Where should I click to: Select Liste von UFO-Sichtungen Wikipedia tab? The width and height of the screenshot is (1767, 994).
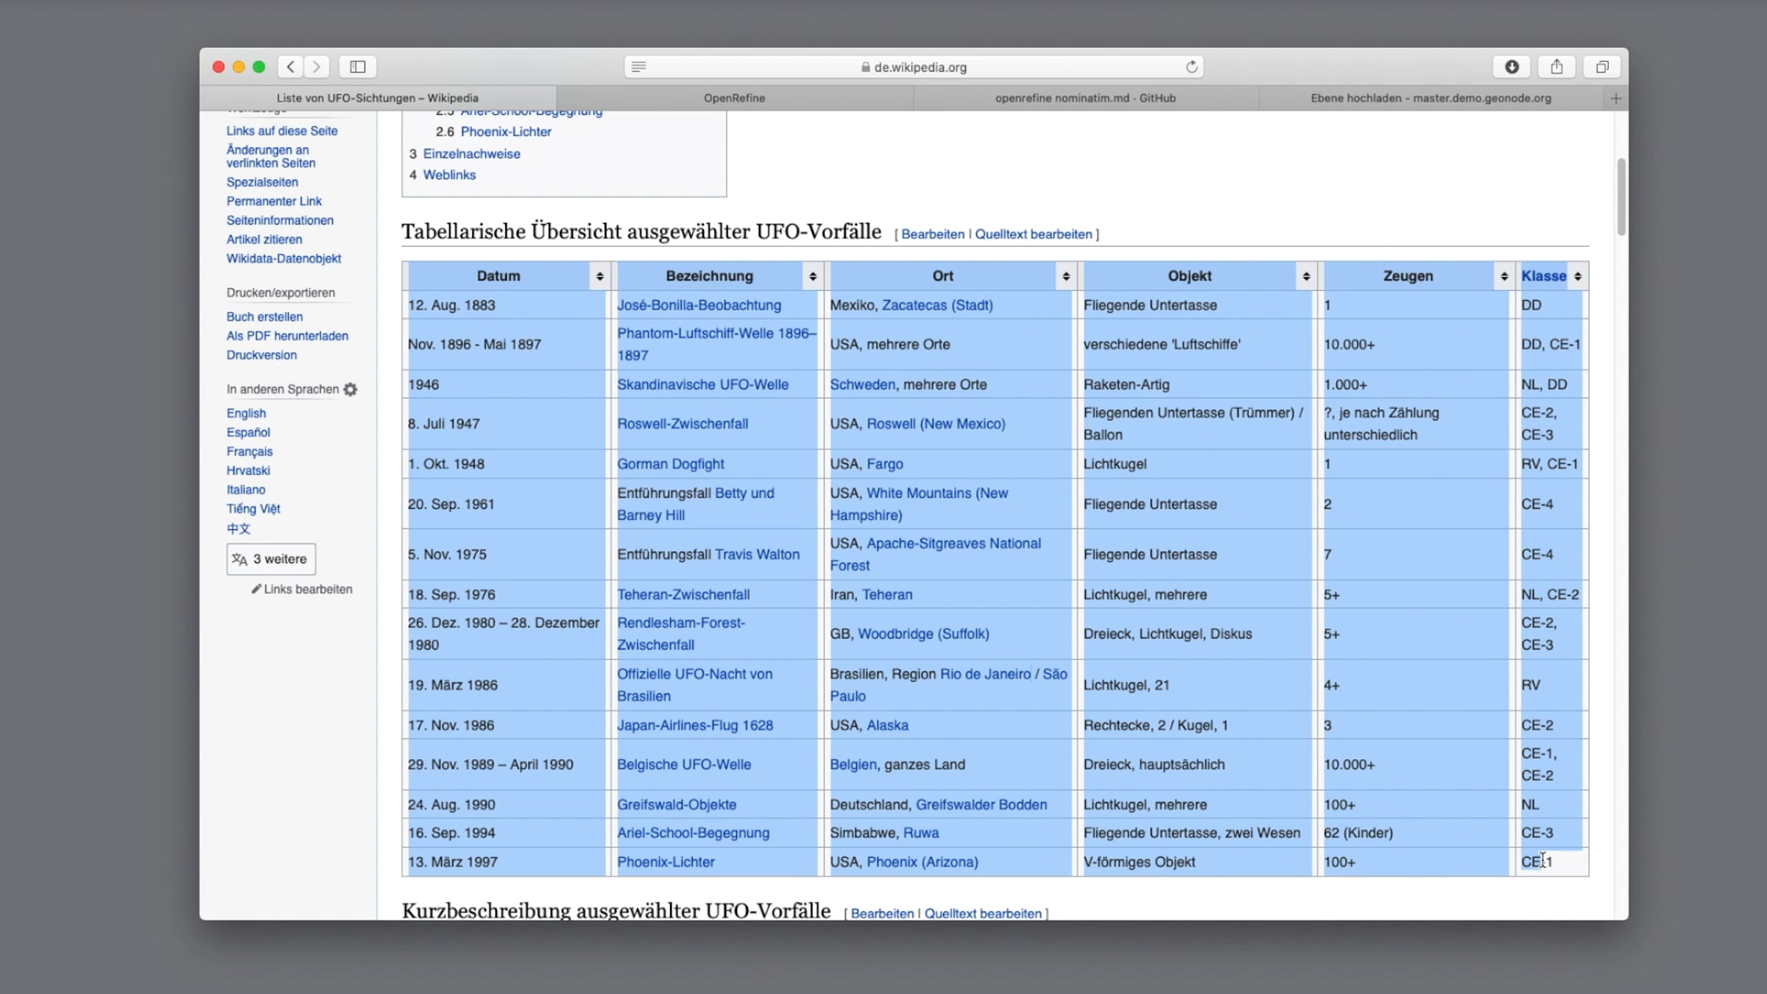click(x=378, y=98)
